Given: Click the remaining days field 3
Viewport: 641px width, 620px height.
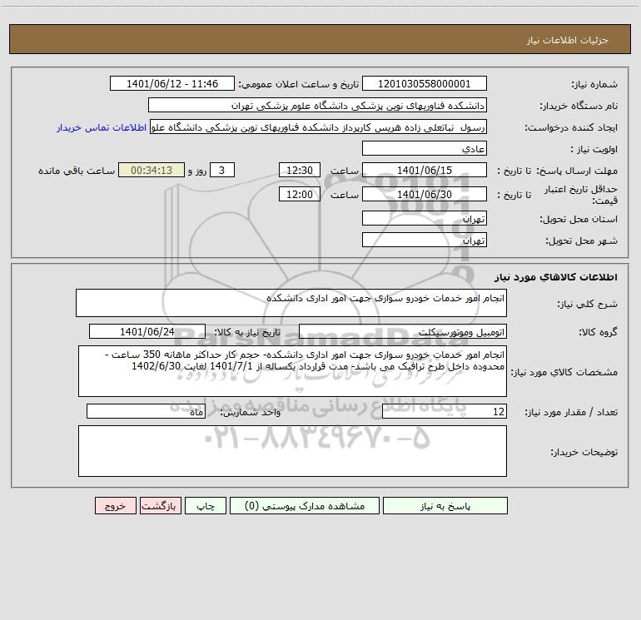Looking at the screenshot, I should coord(222,170).
